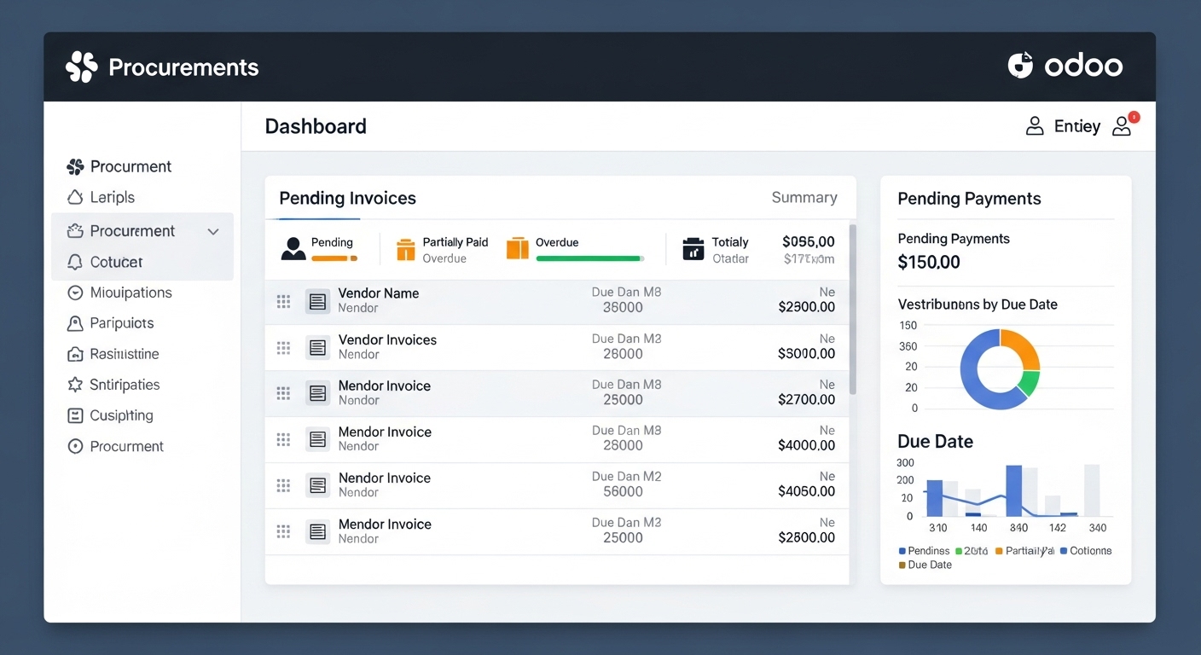Click the Procurements logo icon in header
This screenshot has width=1201, height=655.
pos(81,67)
